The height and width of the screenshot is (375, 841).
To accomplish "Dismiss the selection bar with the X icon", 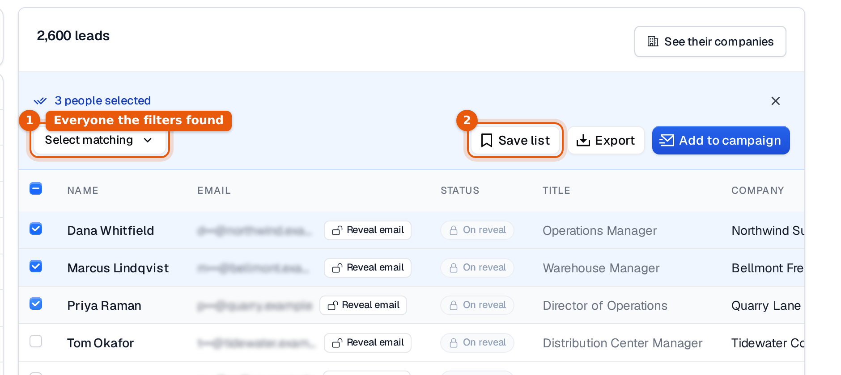I will coord(776,101).
